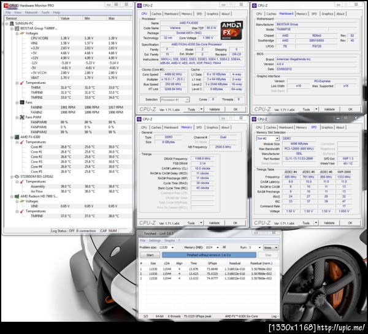Click the title icon of CPU-Z SPD window

[254, 119]
